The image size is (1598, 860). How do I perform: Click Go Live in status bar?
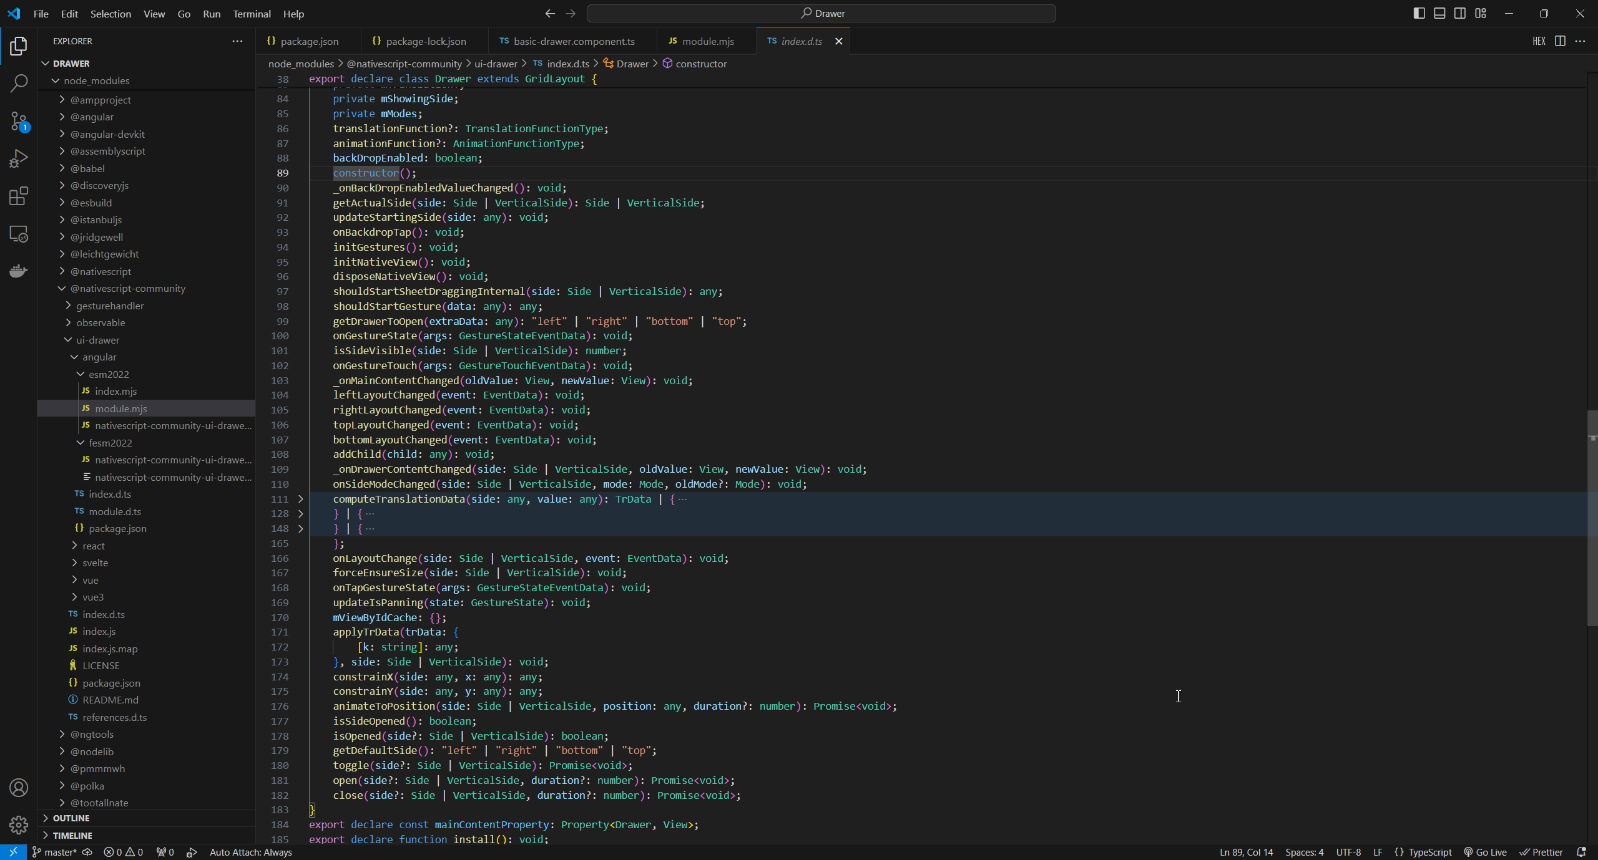1486,853
